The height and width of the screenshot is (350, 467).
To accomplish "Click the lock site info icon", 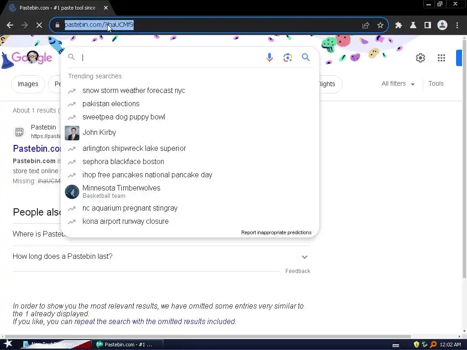I will point(57,25).
